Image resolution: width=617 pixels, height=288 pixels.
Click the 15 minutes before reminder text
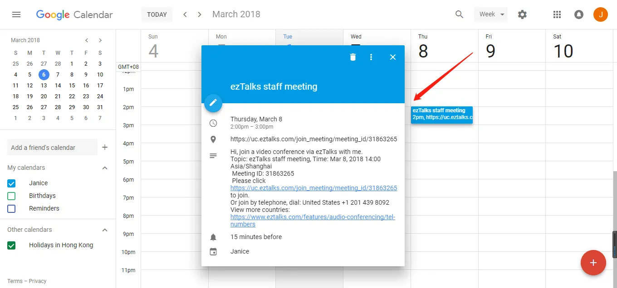(x=256, y=237)
